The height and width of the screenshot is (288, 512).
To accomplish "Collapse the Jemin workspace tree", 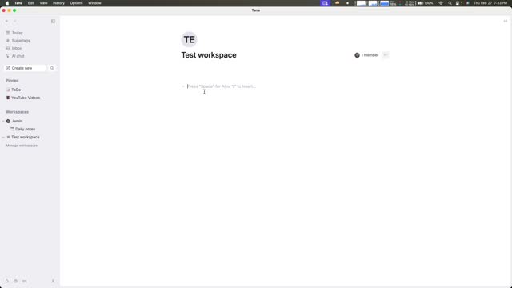I will [x=3, y=121].
